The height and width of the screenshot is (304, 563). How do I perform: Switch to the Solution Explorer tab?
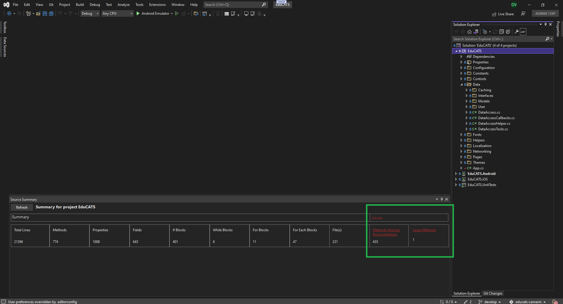coord(467,293)
